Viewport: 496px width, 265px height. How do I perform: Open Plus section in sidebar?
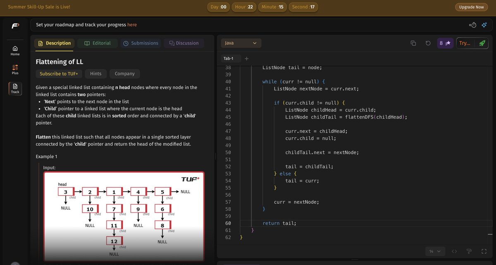15,69
